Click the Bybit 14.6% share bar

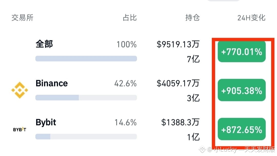[86, 136]
